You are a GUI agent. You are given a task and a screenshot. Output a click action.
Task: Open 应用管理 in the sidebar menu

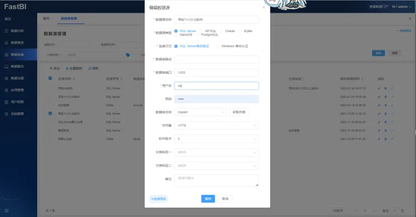click(x=17, y=90)
